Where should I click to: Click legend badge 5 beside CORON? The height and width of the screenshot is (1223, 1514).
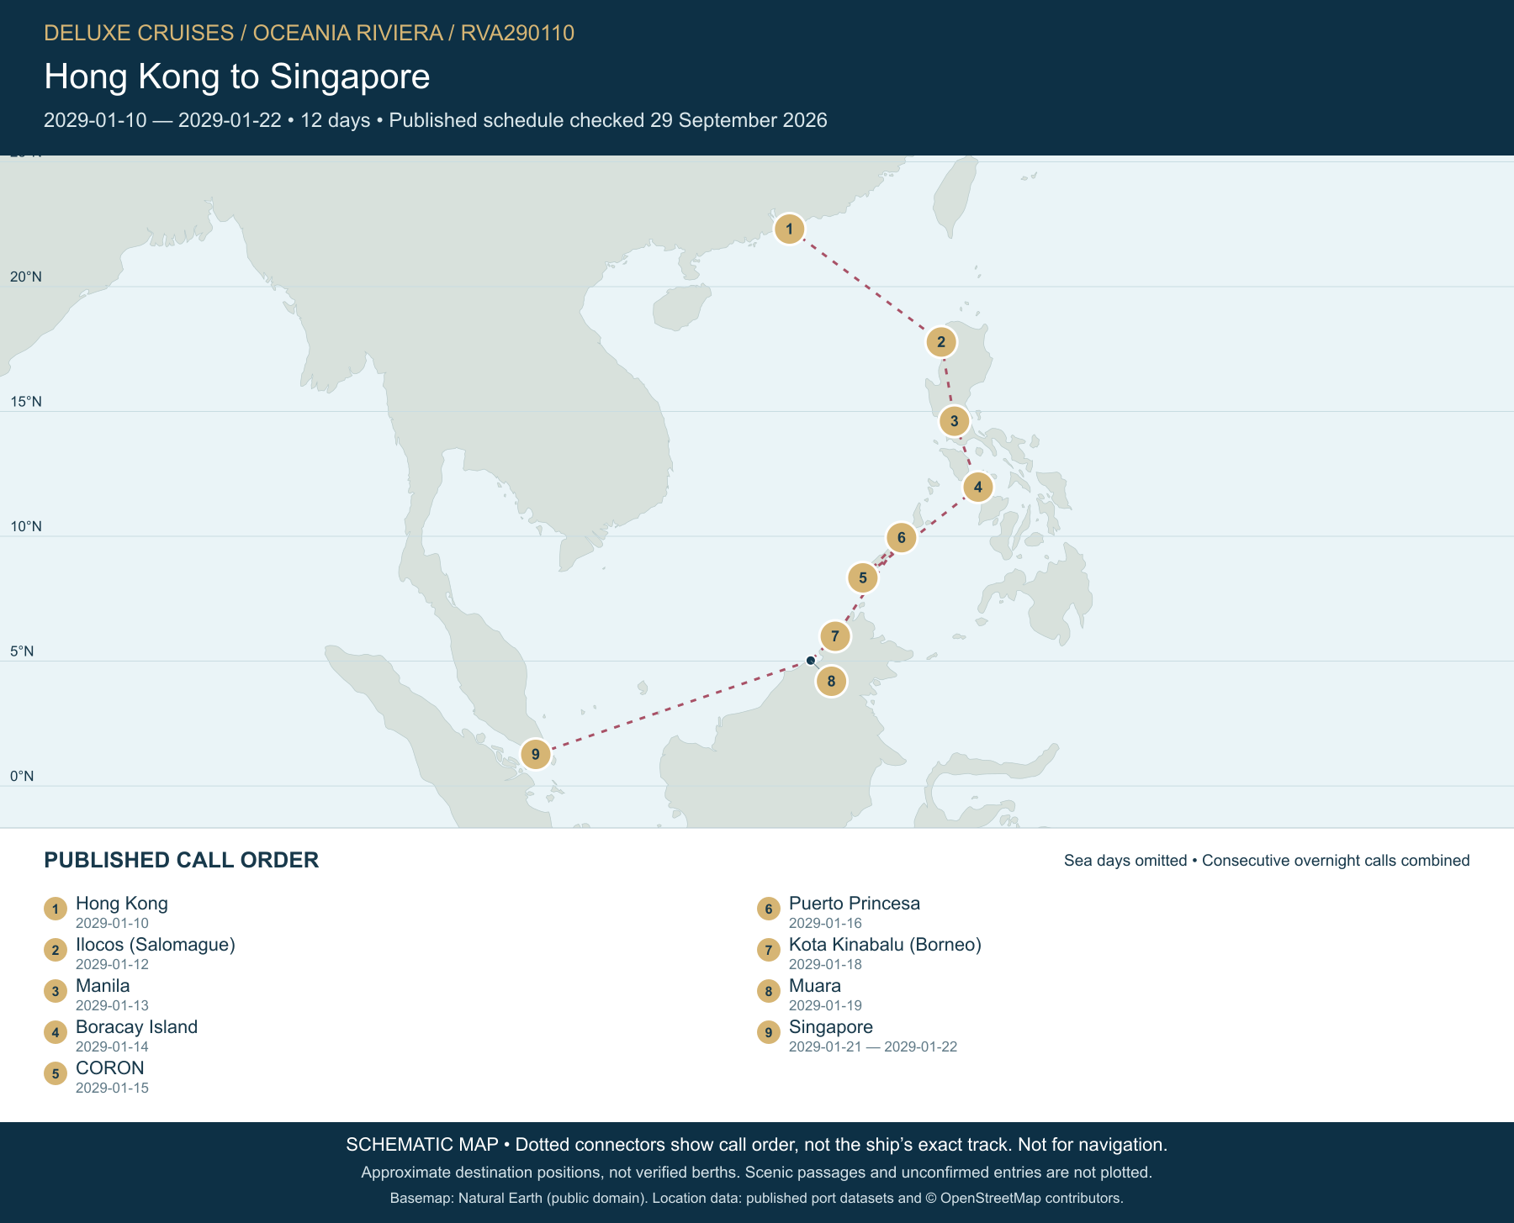click(x=56, y=1073)
